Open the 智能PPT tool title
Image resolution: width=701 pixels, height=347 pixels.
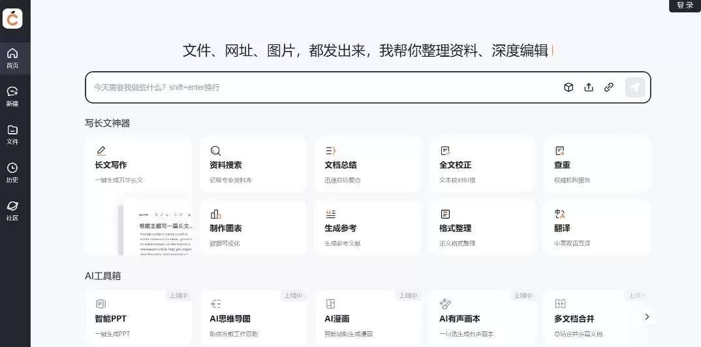coord(110,319)
